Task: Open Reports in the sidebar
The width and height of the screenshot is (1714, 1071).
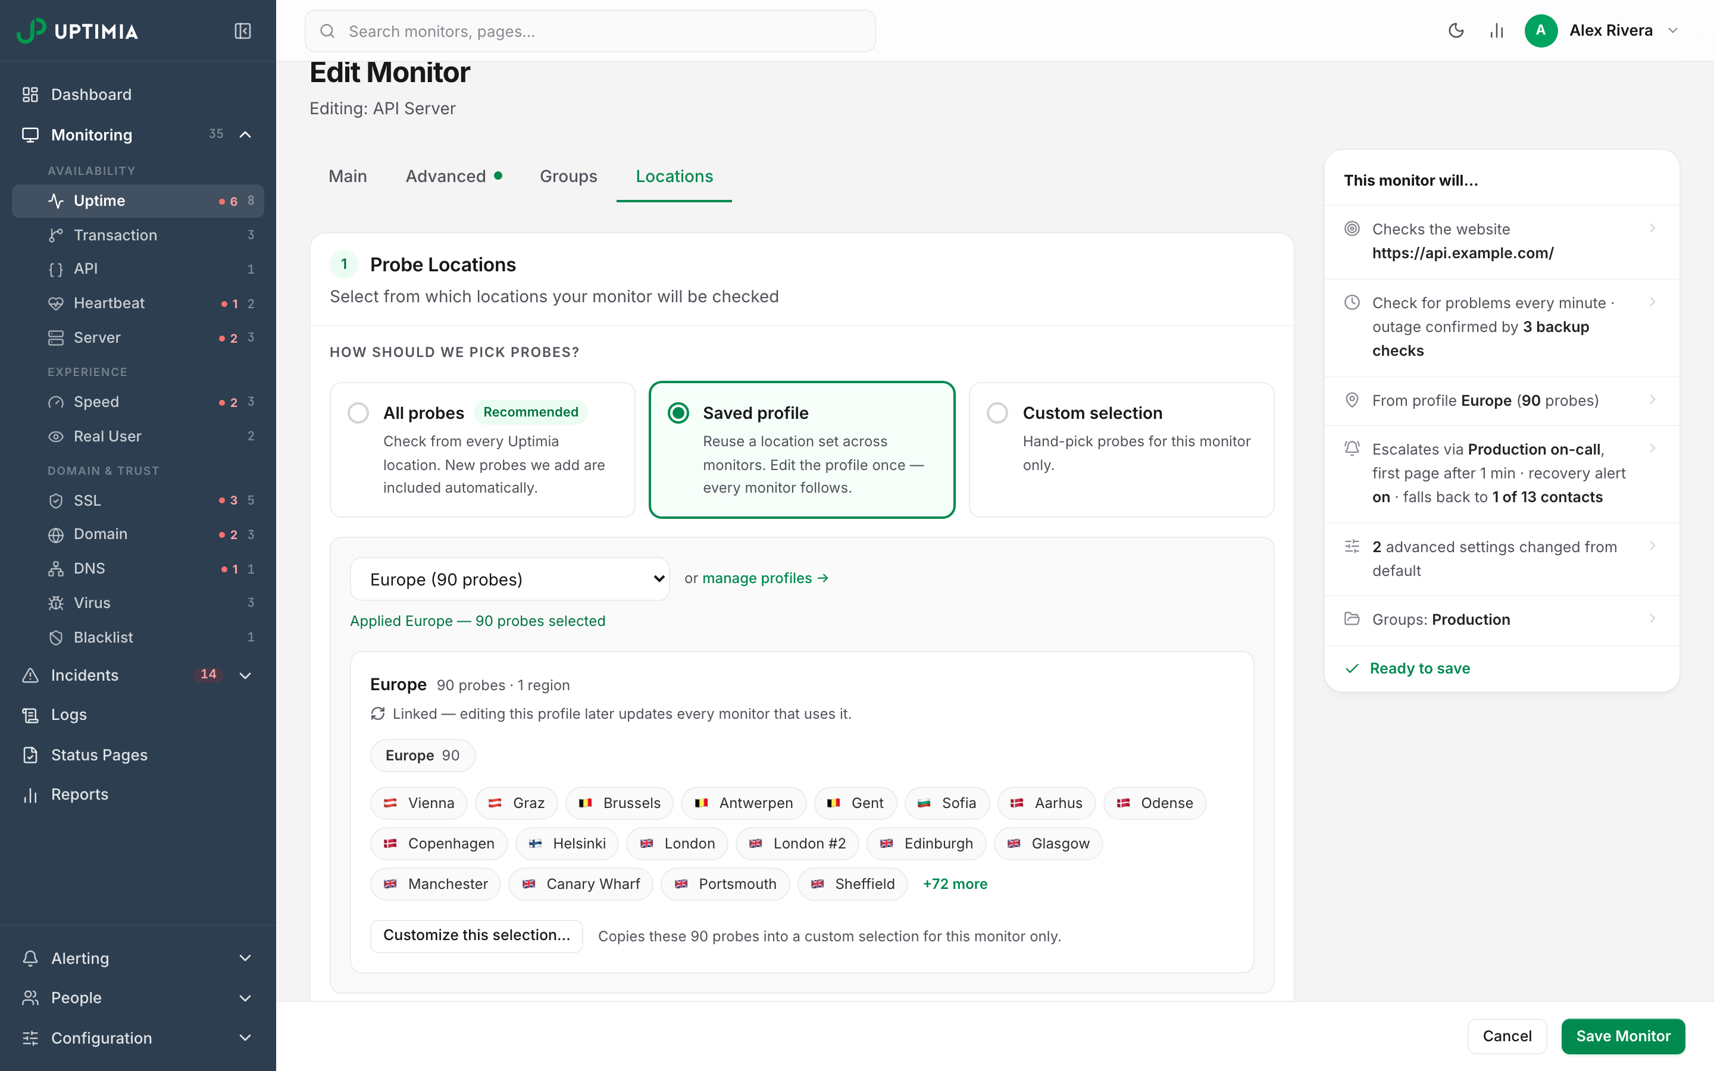Action: pyautogui.click(x=138, y=795)
